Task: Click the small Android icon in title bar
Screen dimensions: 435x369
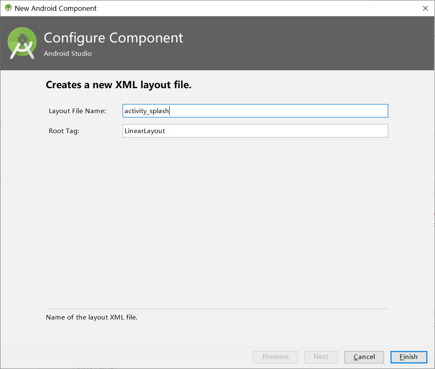Action: click(8, 8)
